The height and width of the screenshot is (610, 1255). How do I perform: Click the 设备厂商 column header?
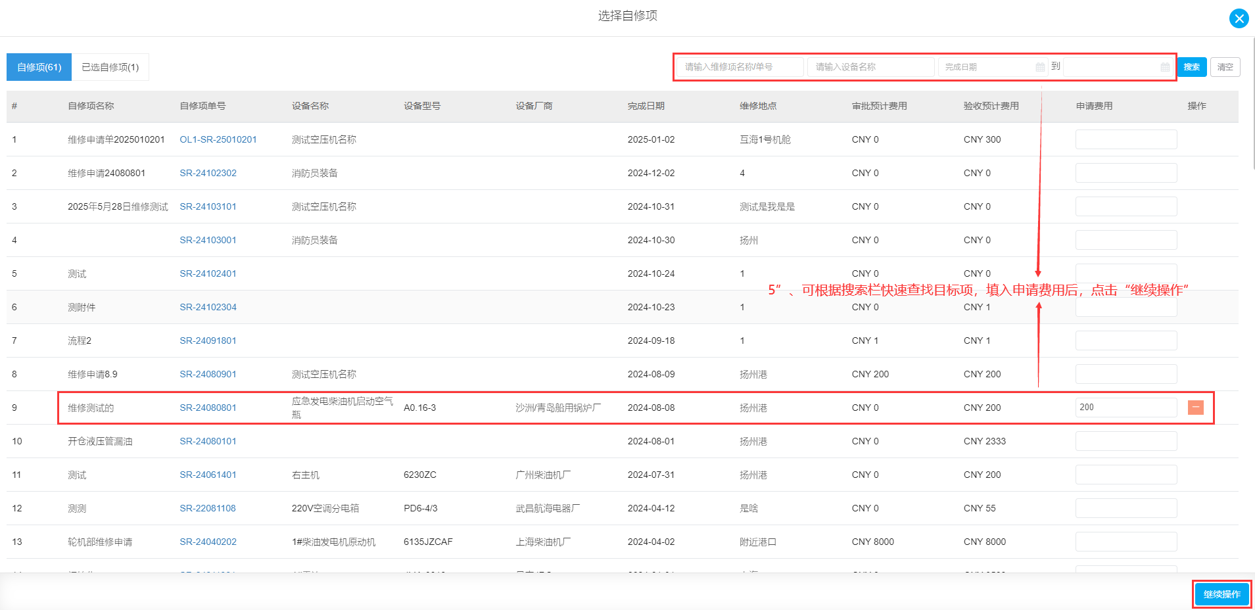[534, 106]
